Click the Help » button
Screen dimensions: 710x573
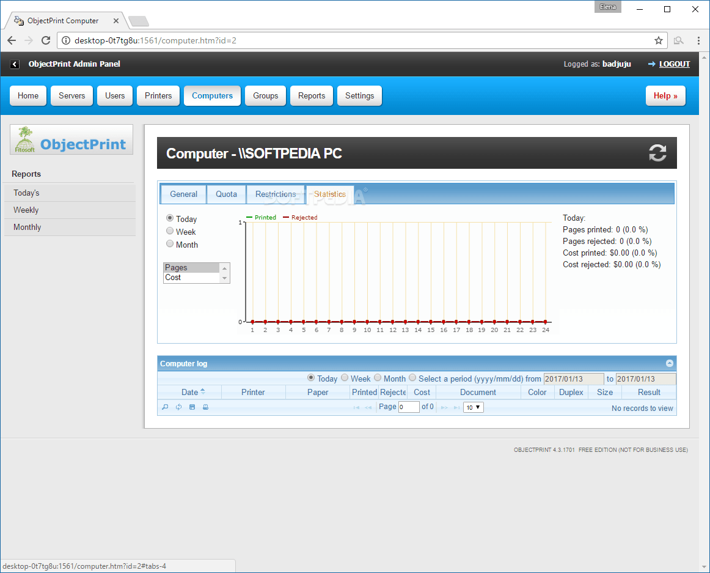[x=665, y=95]
